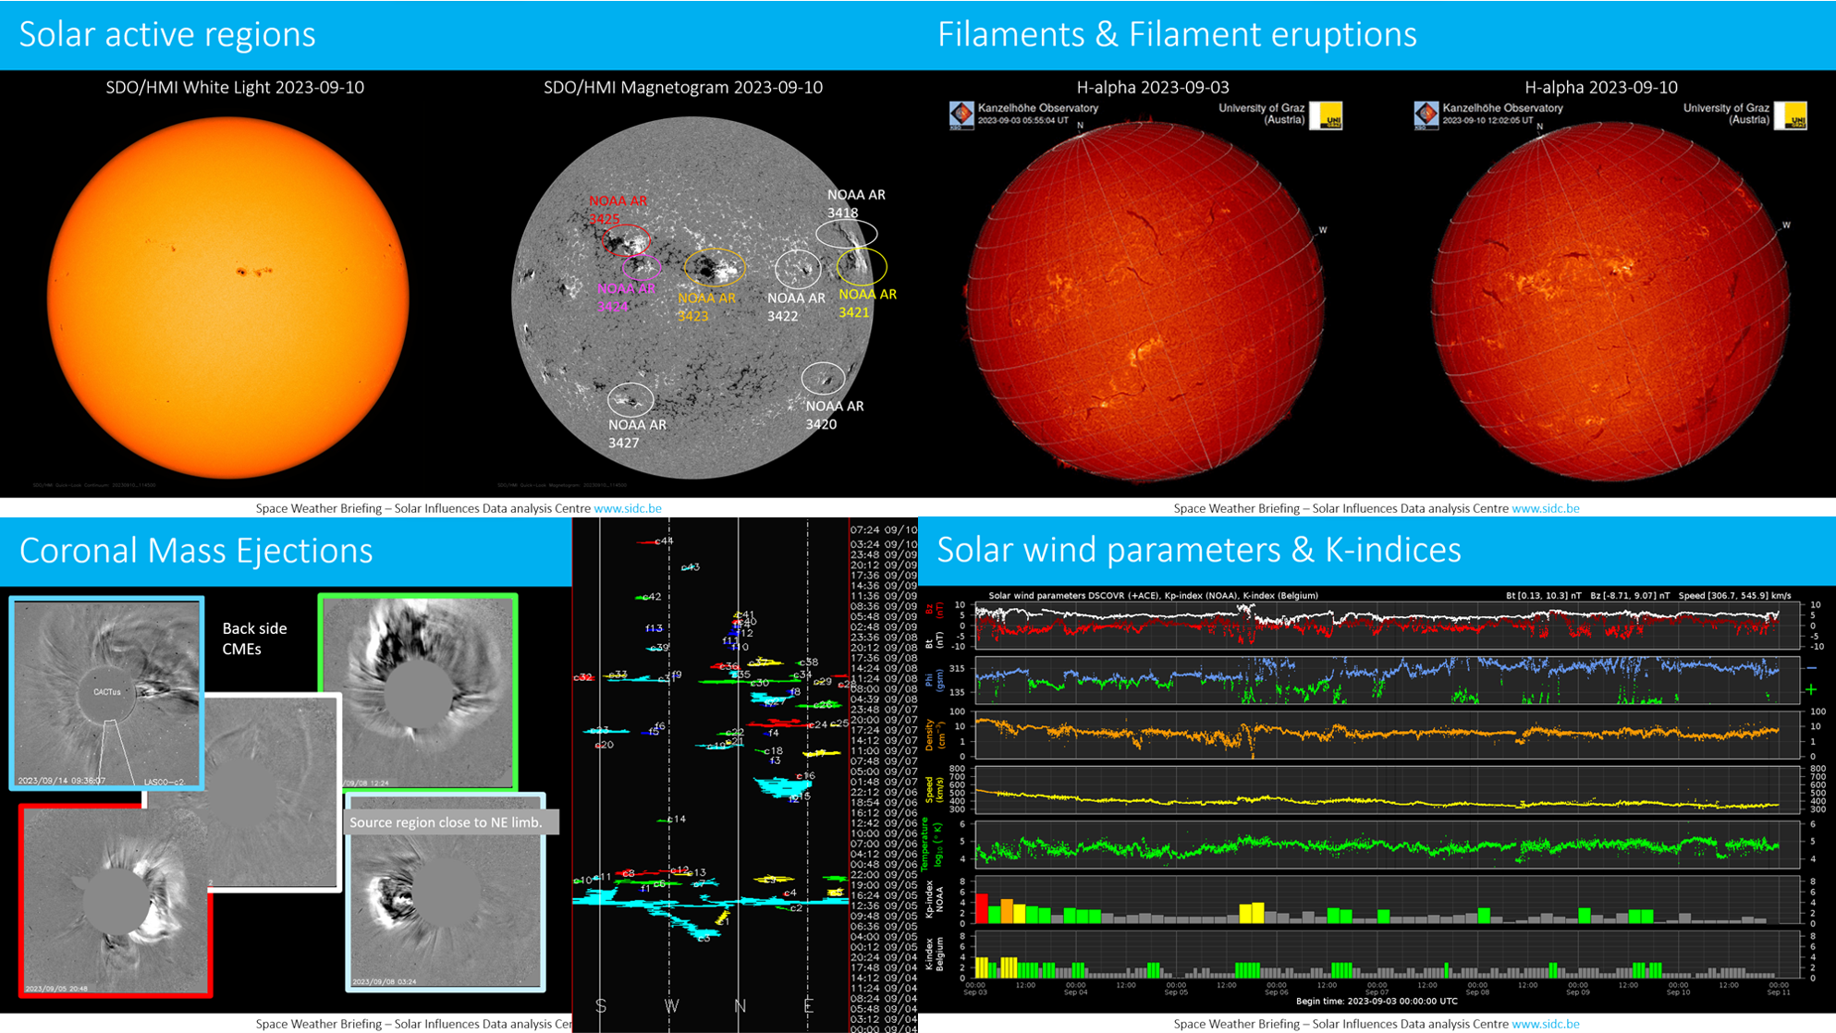Image resolution: width=1836 pixels, height=1033 pixels.
Task: Click the 'Coronal Mass Ejections' heading
Action: (196, 551)
